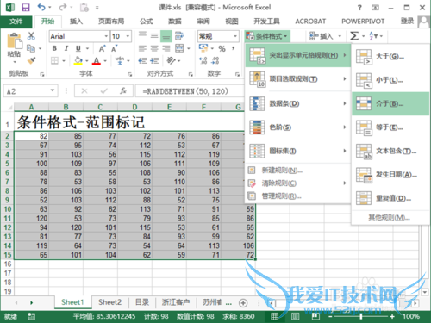Click the AutoSum sigma icon
The width and height of the screenshot is (431, 323).
point(354,36)
